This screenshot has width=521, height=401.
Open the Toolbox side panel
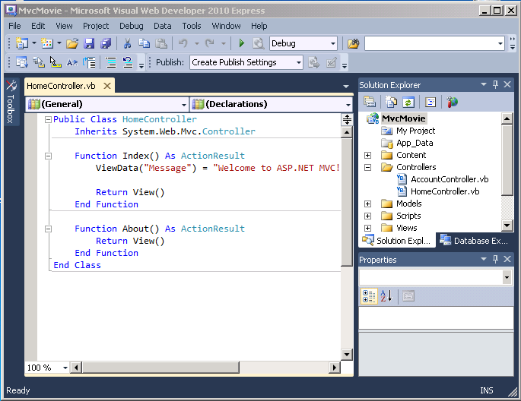(11, 103)
